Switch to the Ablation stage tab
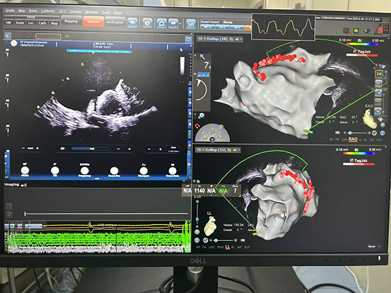 tap(92, 21)
